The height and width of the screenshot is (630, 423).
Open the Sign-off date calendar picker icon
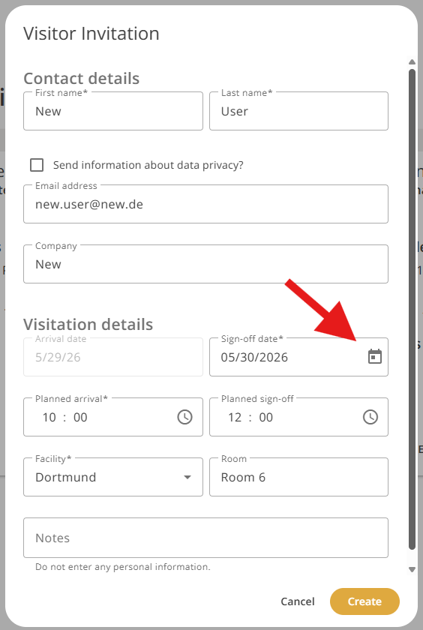tap(375, 357)
